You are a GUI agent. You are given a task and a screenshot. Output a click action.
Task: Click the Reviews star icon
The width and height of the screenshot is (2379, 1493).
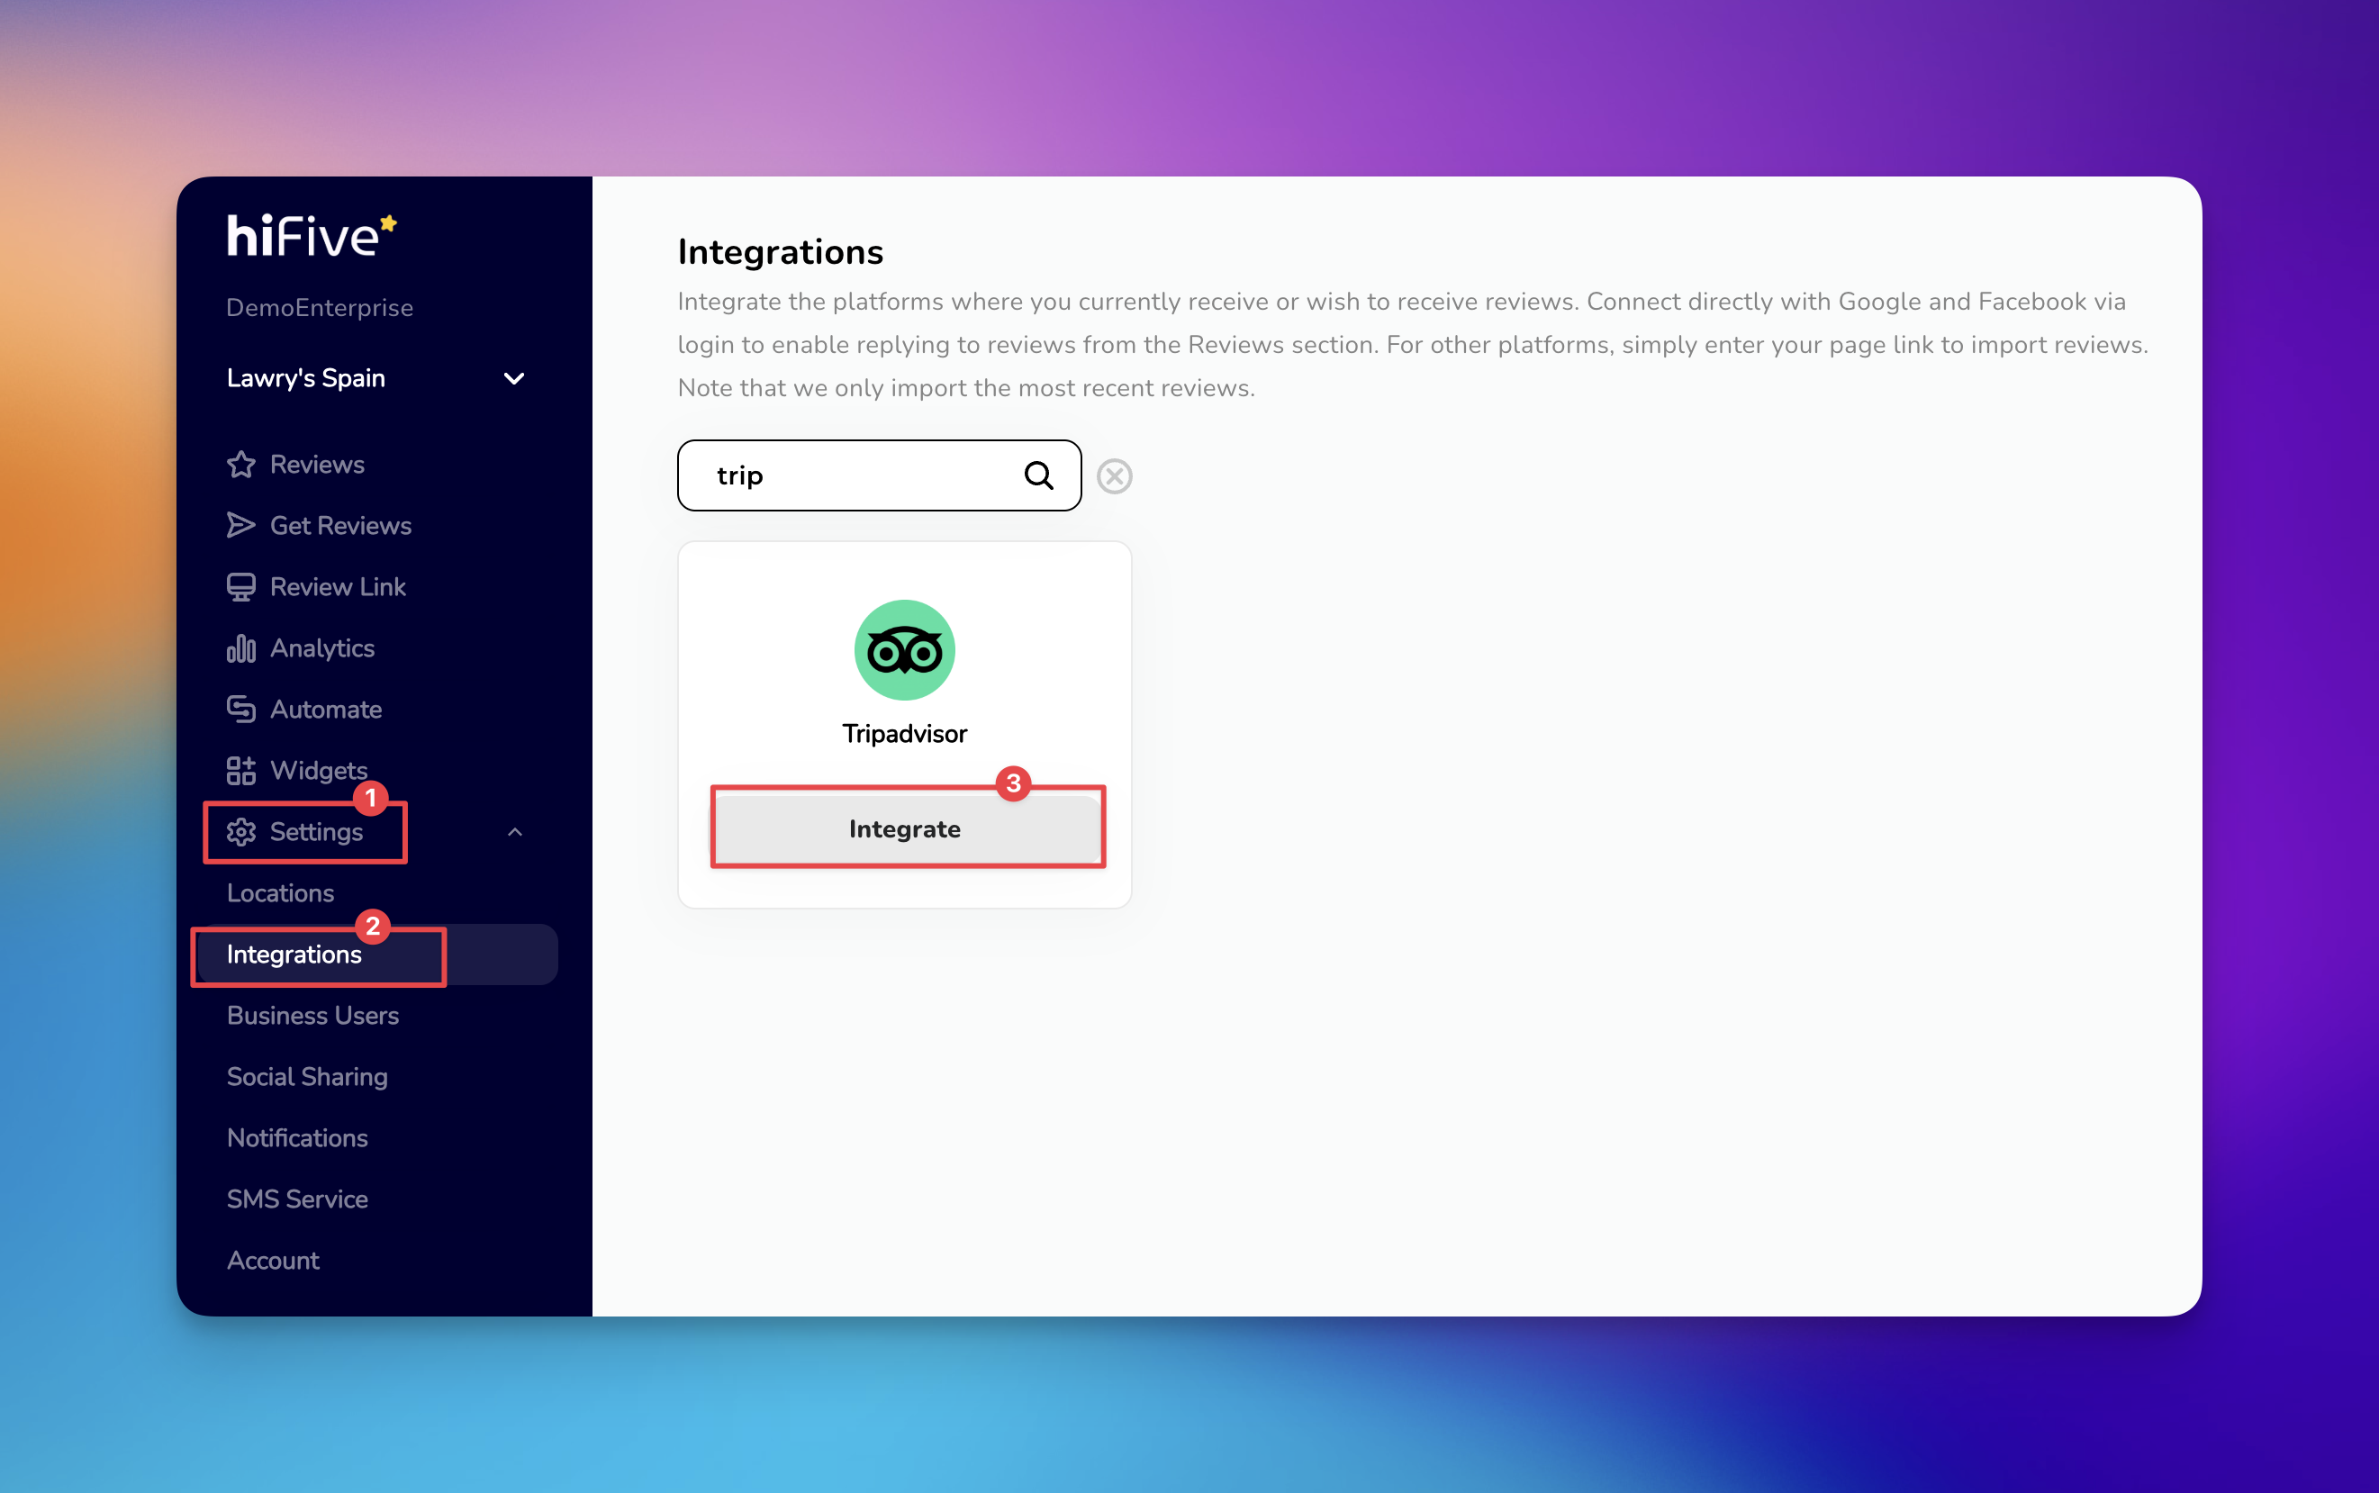click(240, 464)
